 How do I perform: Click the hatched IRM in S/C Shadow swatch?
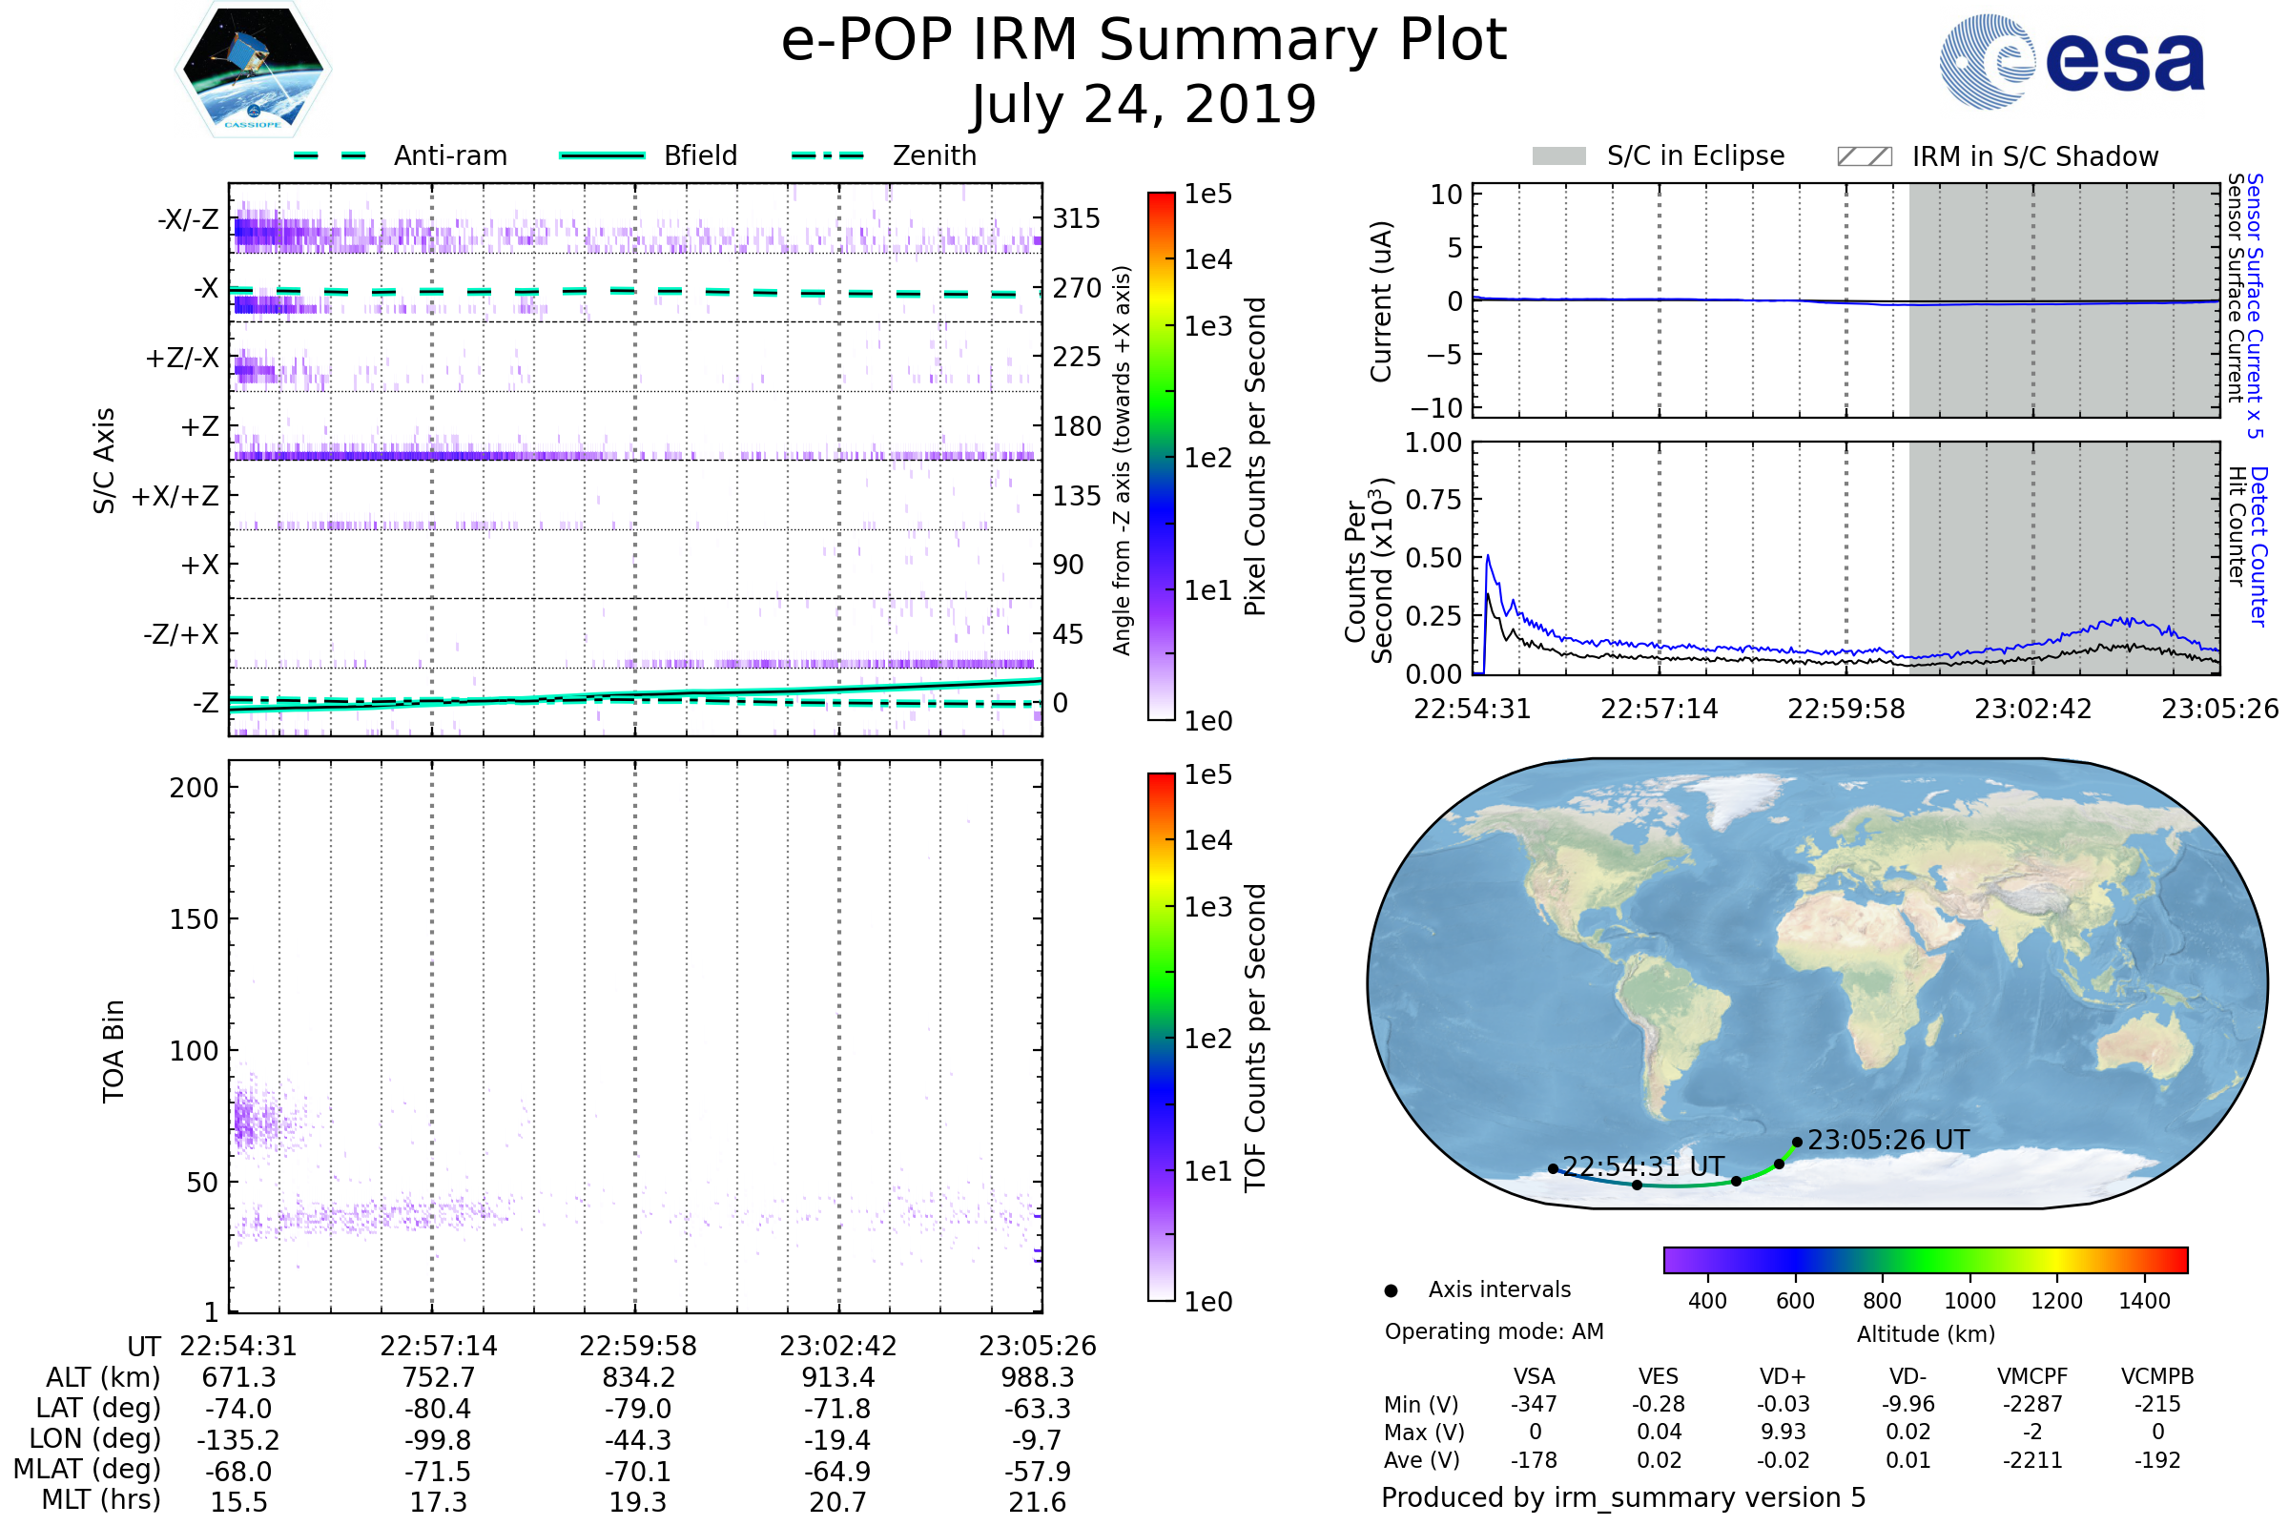click(x=1864, y=156)
